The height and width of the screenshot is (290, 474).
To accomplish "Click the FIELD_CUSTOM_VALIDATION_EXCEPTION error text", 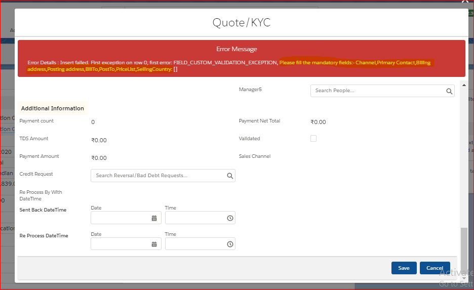I will [x=225, y=63].
